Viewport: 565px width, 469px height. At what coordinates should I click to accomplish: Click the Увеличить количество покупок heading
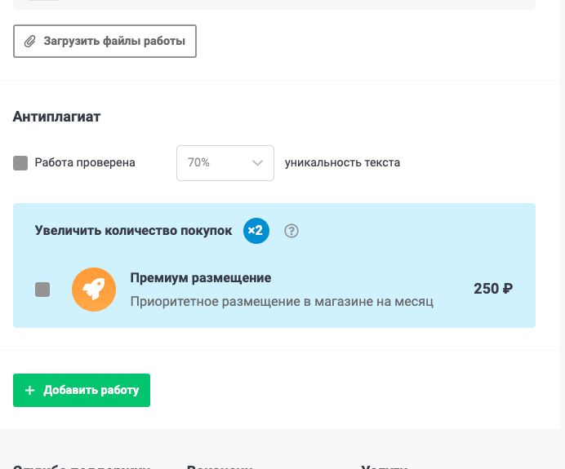pyautogui.click(x=134, y=231)
